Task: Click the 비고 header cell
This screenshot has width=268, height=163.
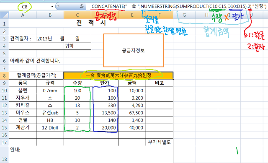Action: [160, 83]
